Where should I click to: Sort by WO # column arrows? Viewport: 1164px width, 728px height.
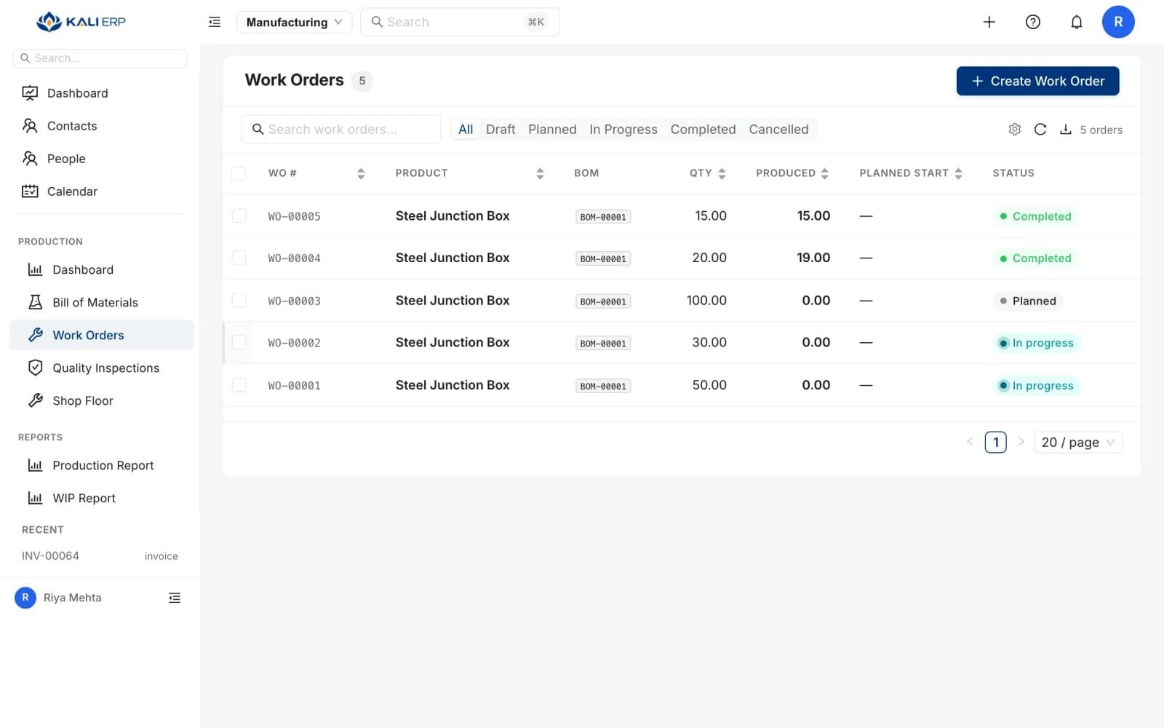[361, 173]
